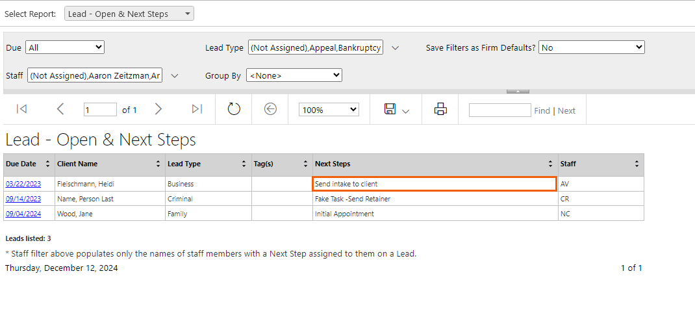This screenshot has height=317, width=695.
Task: Open the 09/04/2024 due date link
Action: (23, 214)
